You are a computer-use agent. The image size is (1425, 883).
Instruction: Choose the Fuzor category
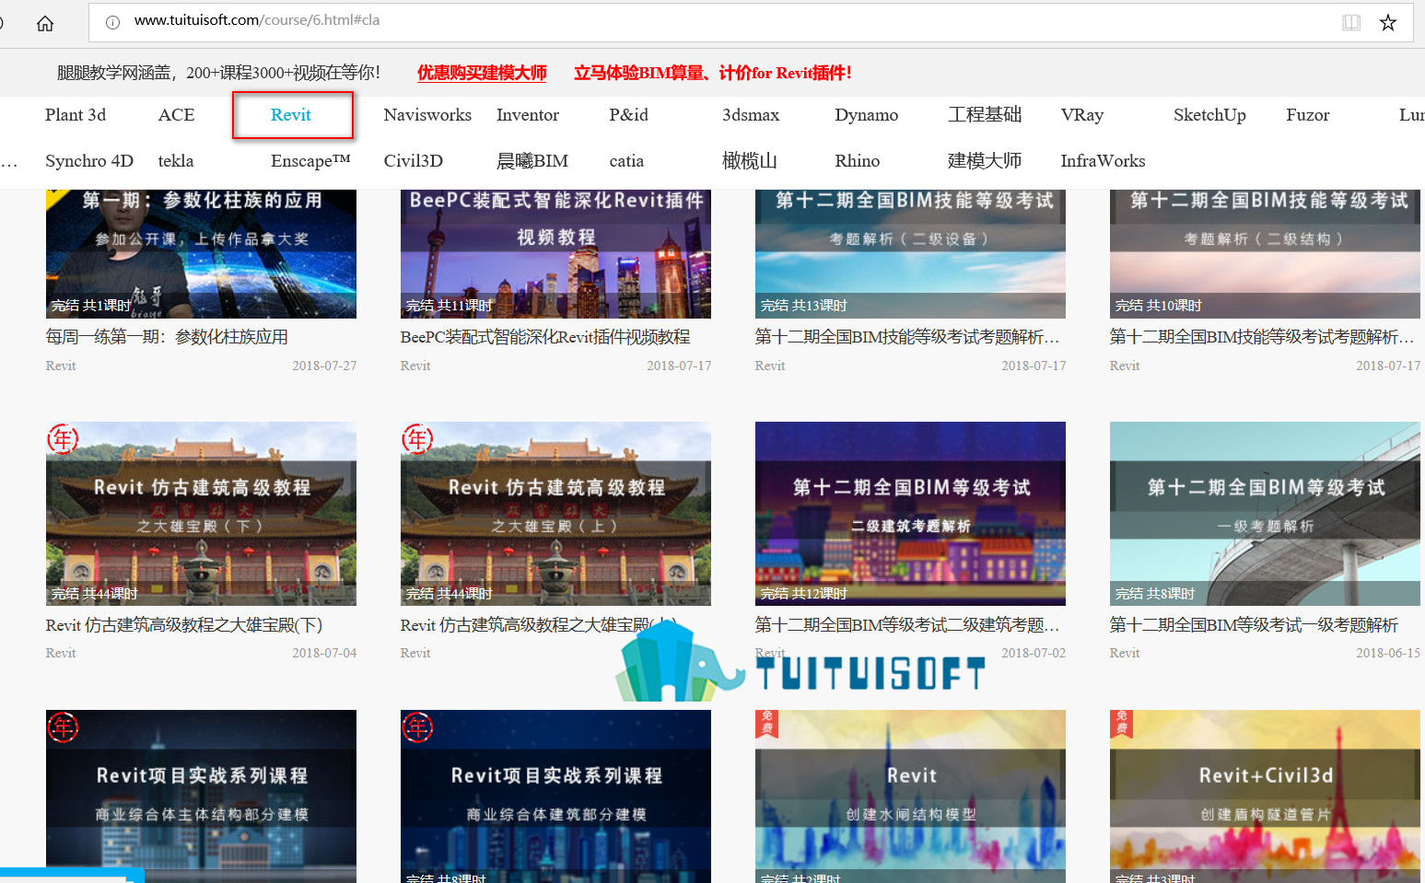pyautogui.click(x=1308, y=115)
